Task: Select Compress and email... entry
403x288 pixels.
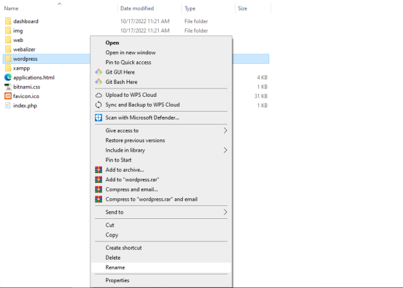Action: [x=161, y=189]
